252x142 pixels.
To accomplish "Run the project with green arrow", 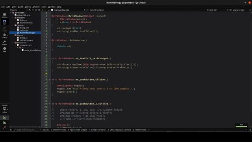I will (4, 118).
